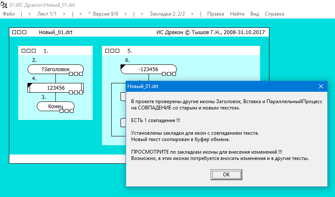This screenshot has height=197, width=335.
Task: Click the three squares in diagram 1 header
Action: pos(29,51)
